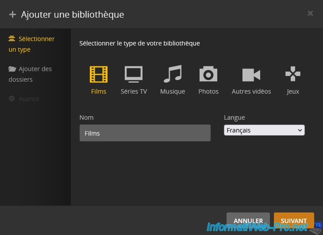The image size is (323, 235).
Task: Select the Jeux gamepad icon
Action: (293, 74)
